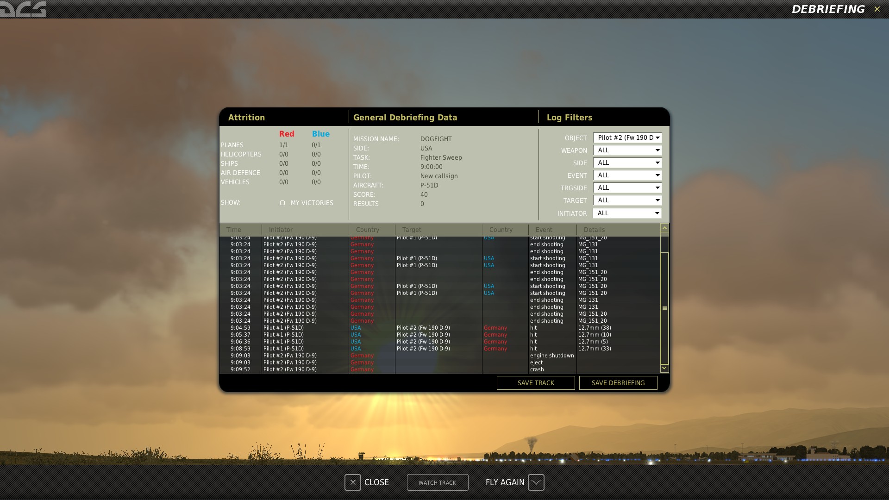Open the OBJECT filter dropdown

pos(627,137)
